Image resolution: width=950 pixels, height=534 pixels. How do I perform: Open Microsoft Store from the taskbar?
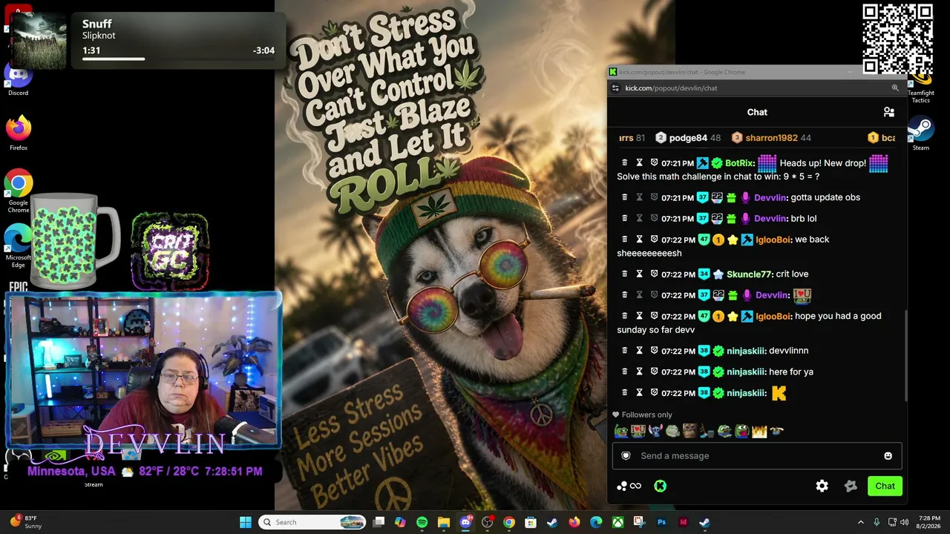(x=531, y=522)
